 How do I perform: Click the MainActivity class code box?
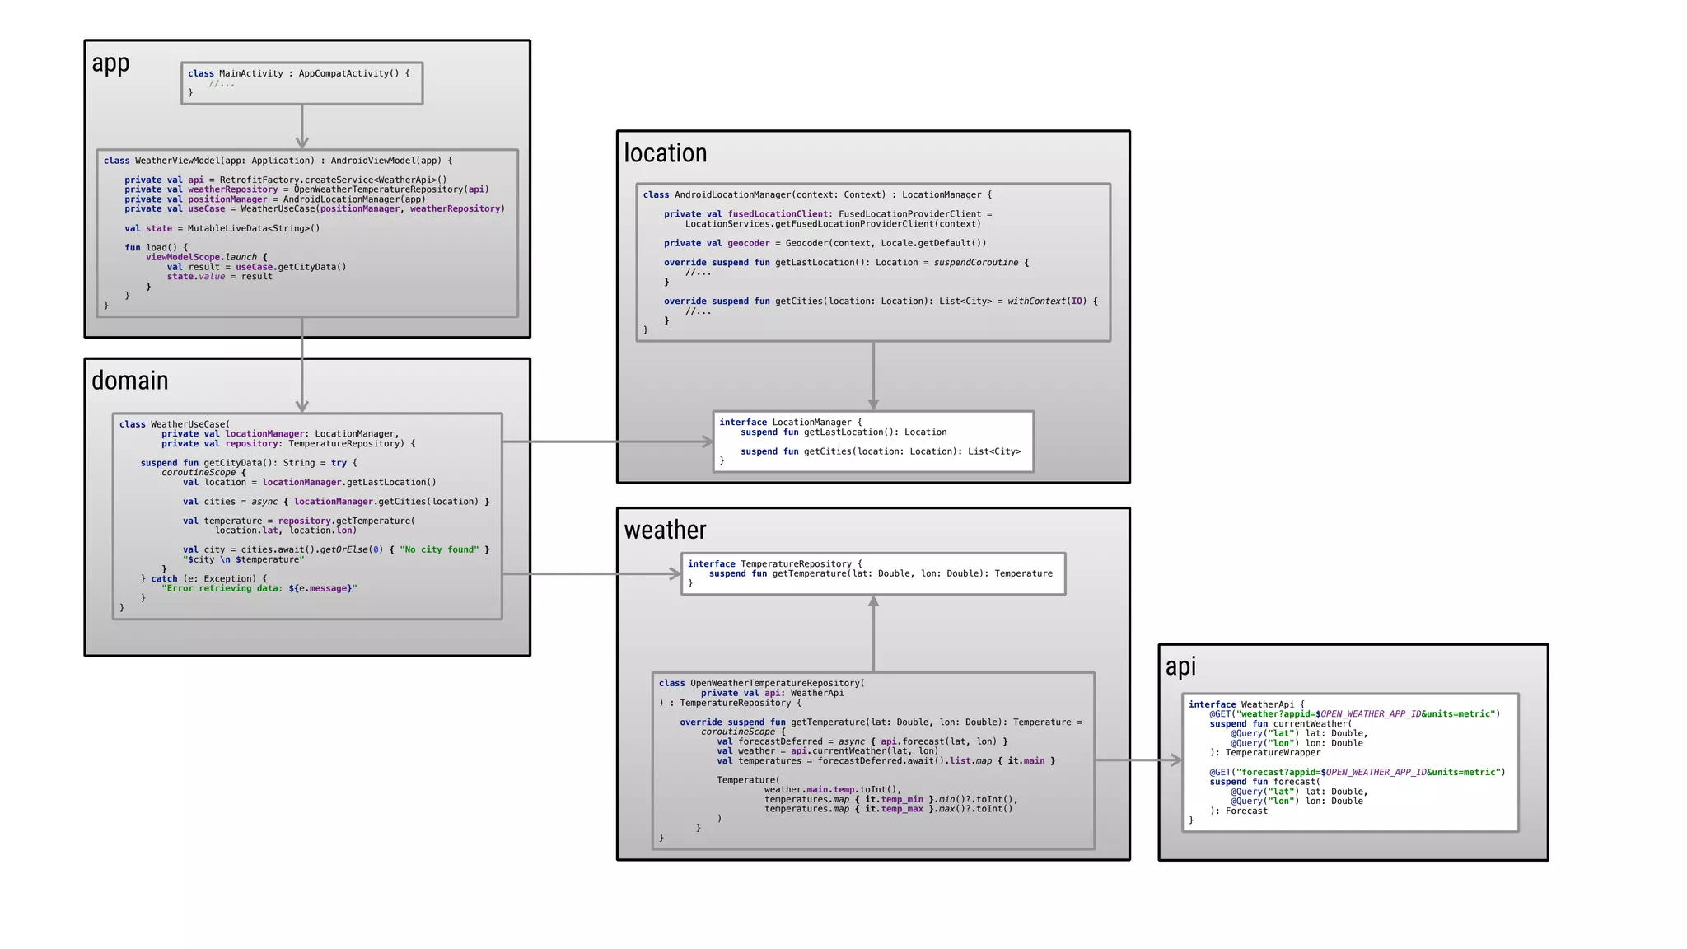[x=301, y=83]
